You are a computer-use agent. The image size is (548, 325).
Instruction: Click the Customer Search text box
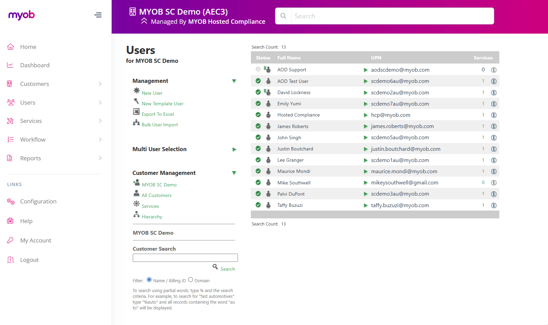coord(185,258)
